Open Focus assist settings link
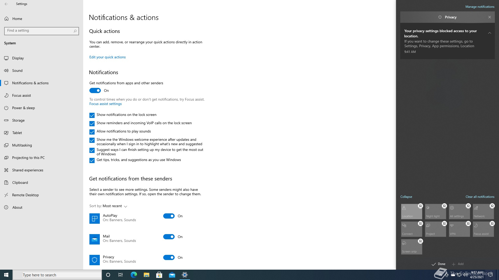499x280 pixels. click(106, 104)
